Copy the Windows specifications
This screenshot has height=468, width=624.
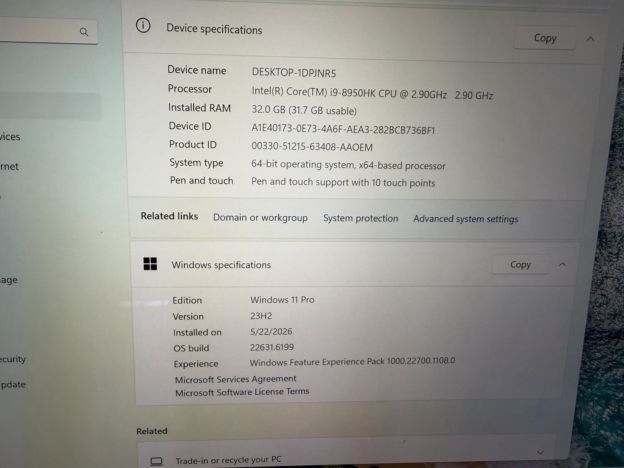pyautogui.click(x=521, y=264)
